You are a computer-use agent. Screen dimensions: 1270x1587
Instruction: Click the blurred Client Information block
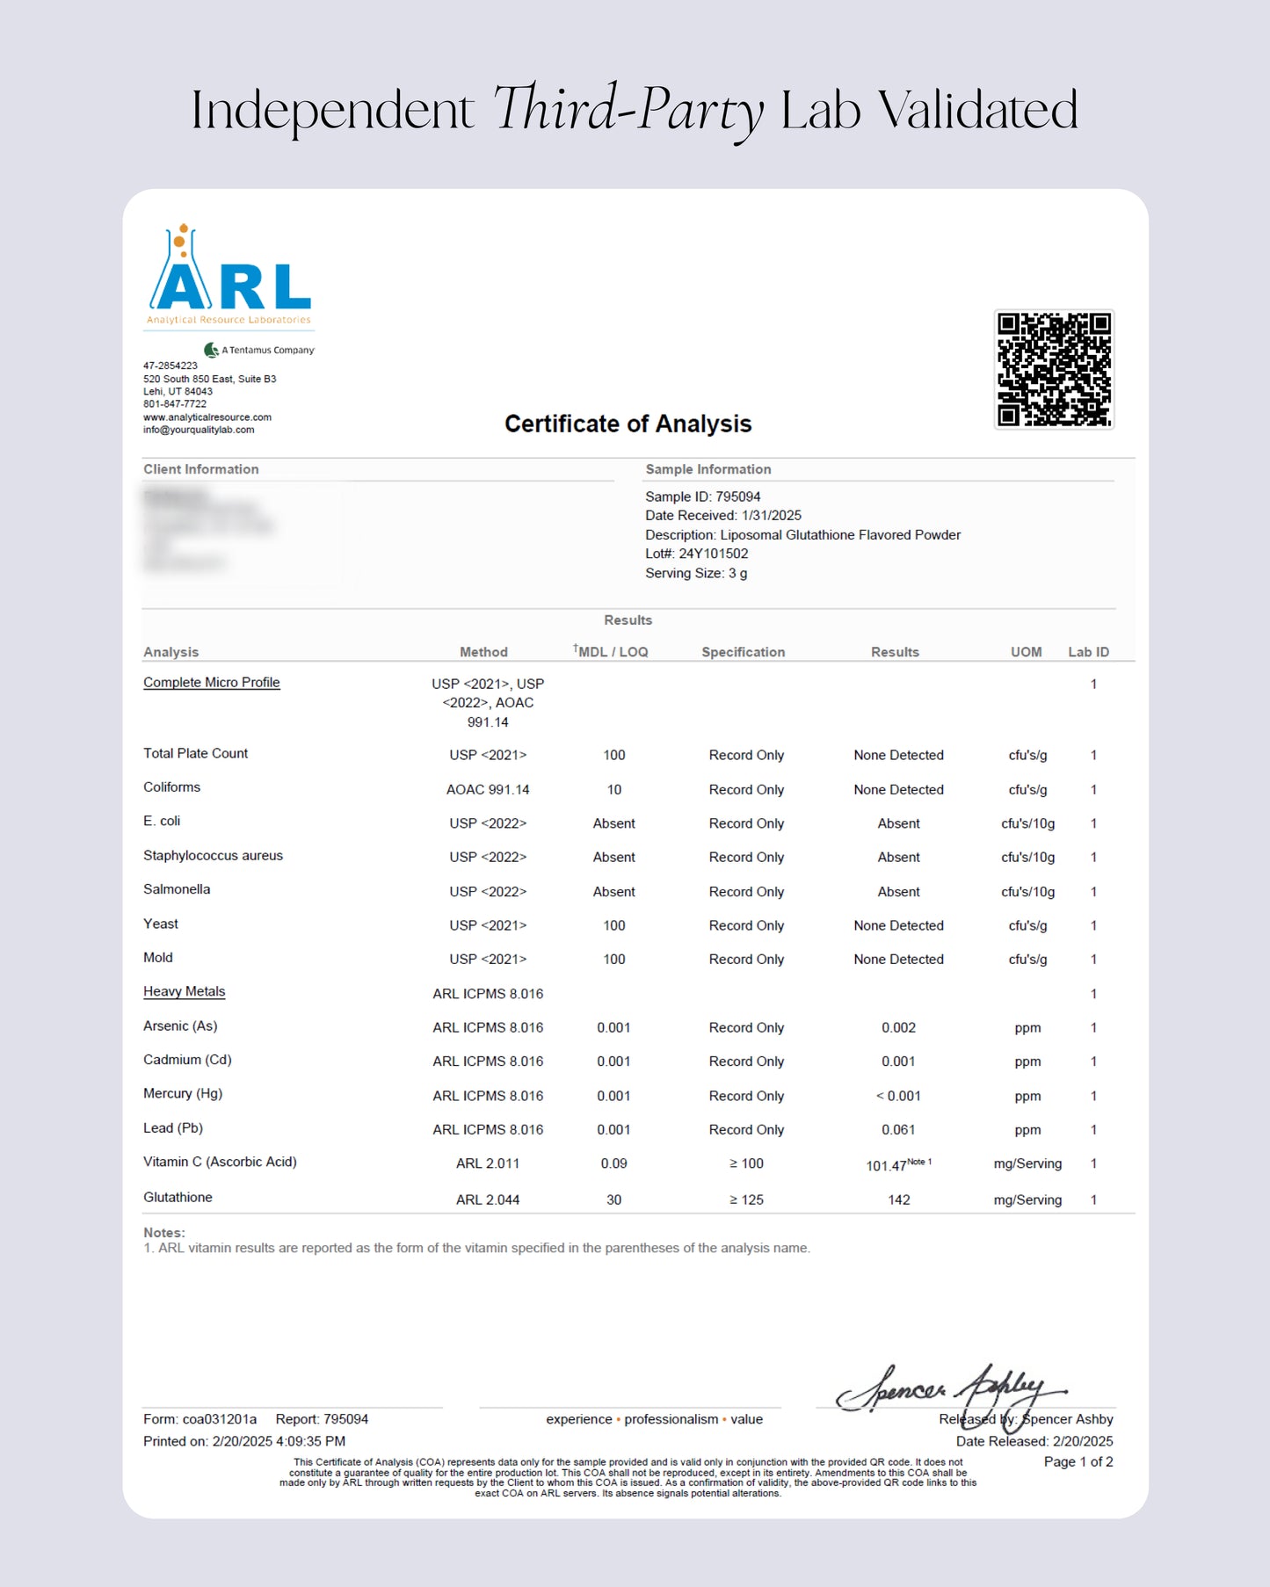point(209,530)
